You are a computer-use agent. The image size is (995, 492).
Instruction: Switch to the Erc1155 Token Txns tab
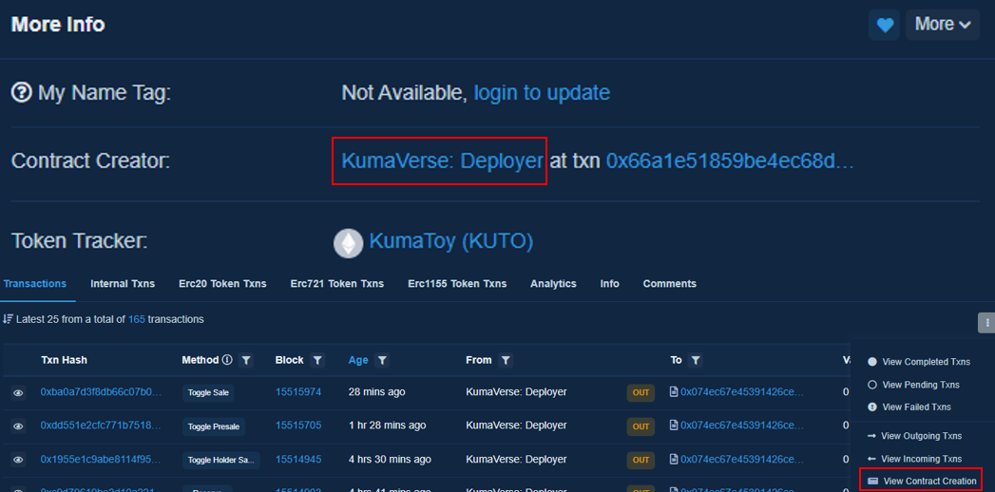click(457, 284)
